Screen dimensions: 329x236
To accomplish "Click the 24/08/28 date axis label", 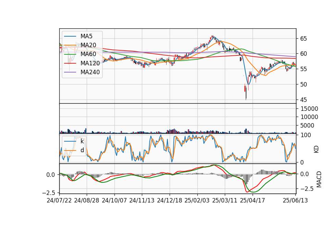I will [87, 200].
